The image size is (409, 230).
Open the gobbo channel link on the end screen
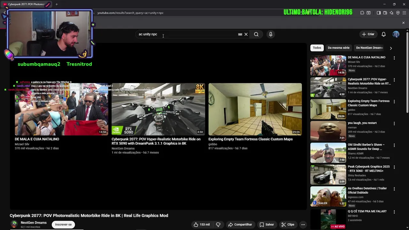(212, 144)
